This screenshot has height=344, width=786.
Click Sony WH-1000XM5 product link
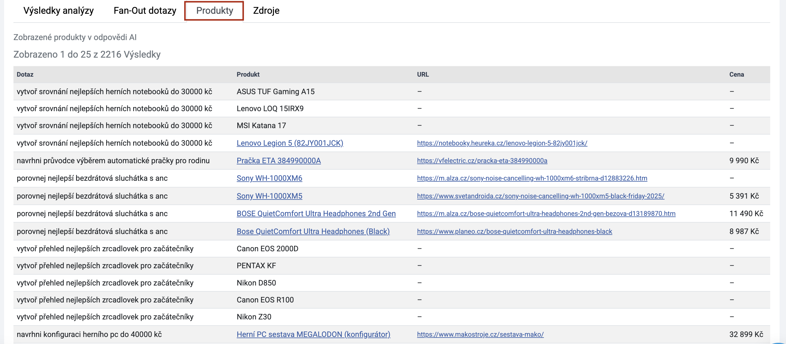coord(269,196)
